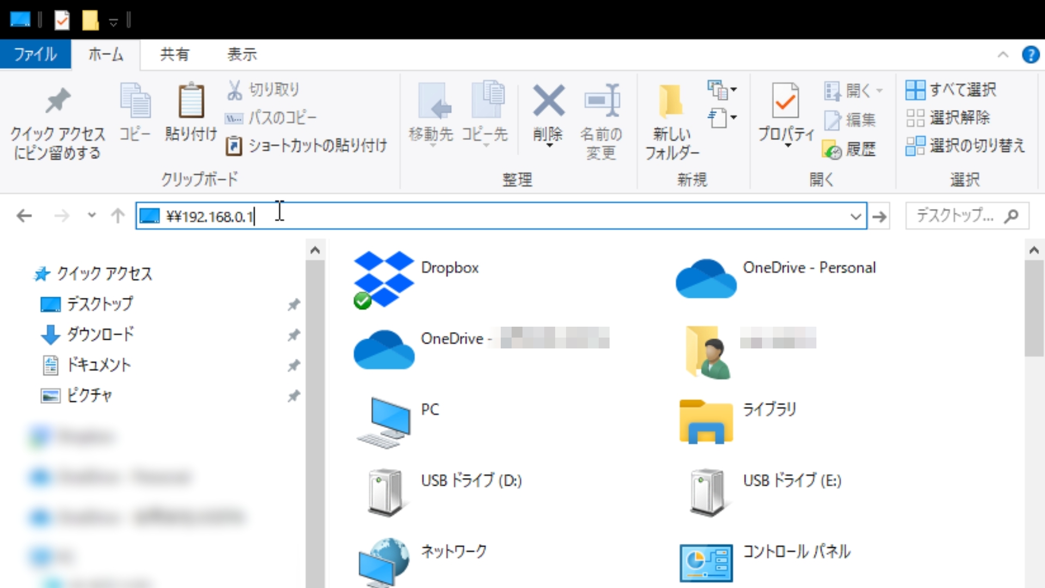Click Deselect All (選択解除)
This screenshot has height=588, width=1045.
tap(948, 118)
